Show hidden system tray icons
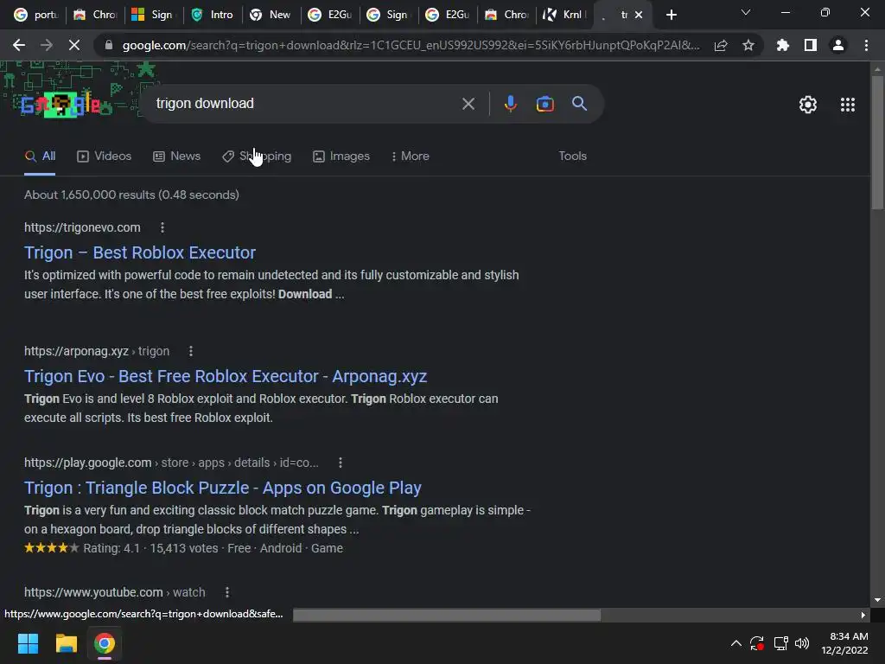 [736, 643]
